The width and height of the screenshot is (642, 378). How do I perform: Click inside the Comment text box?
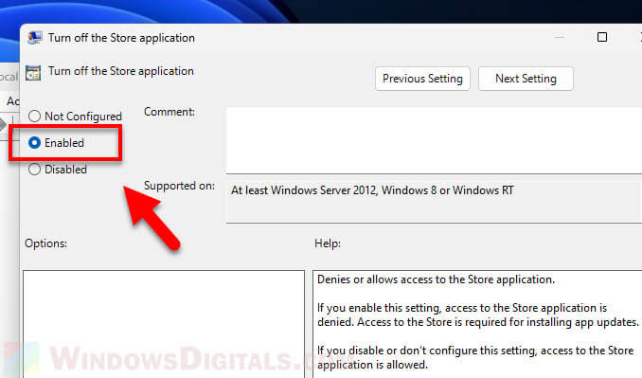point(434,140)
